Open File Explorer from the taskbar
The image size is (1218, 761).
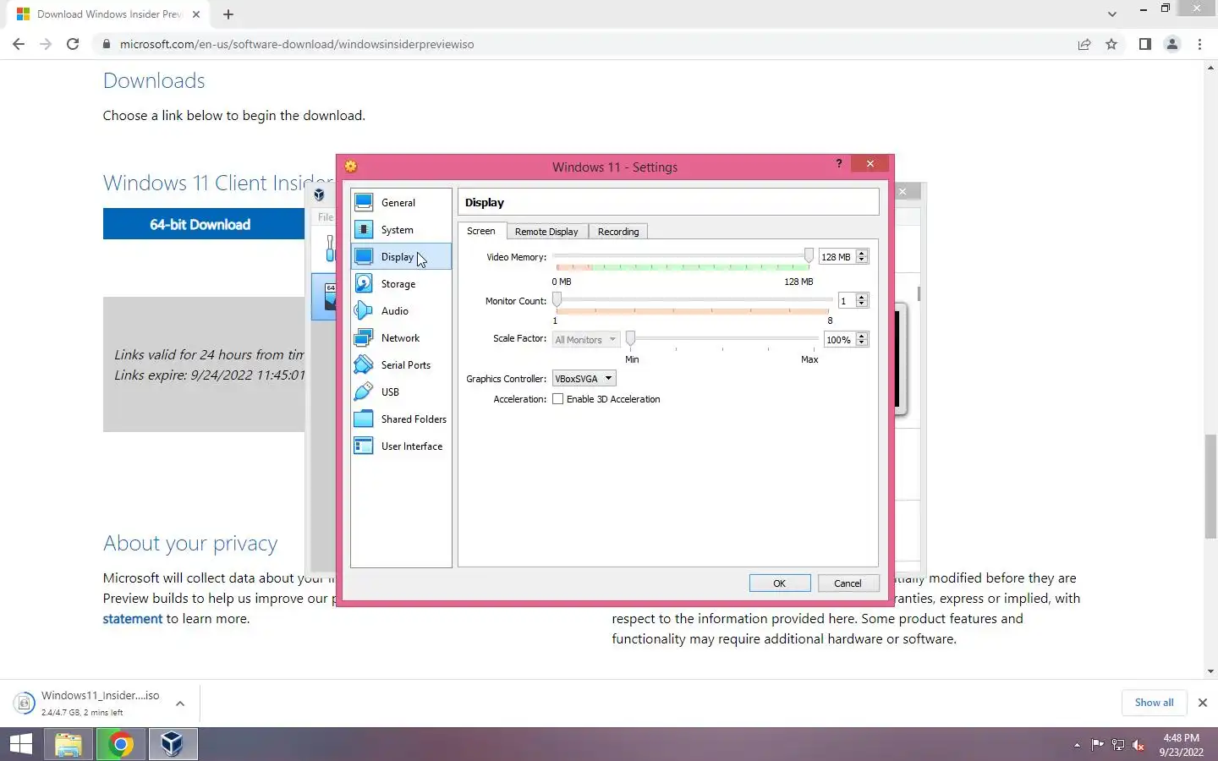pos(69,744)
